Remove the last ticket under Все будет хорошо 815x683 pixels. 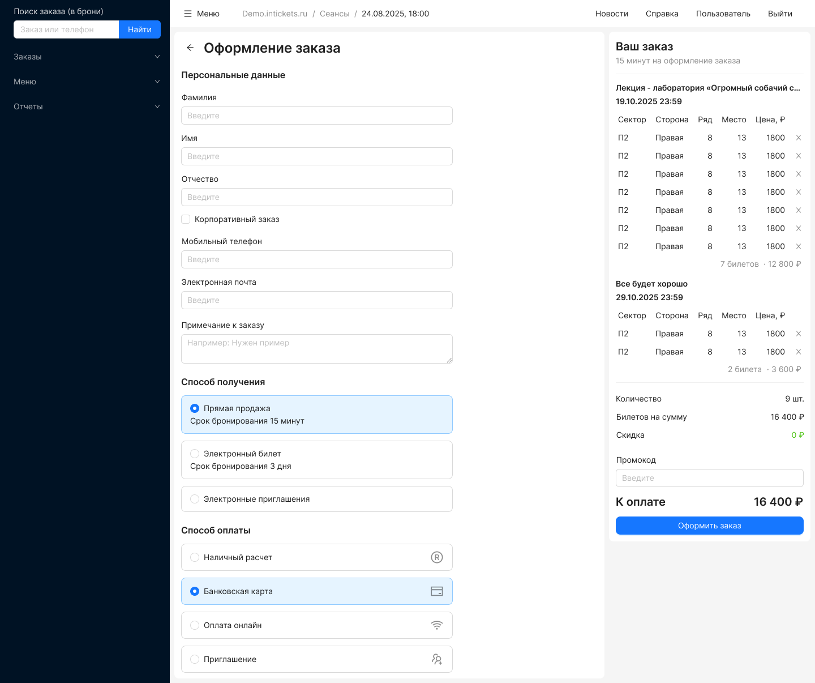coord(799,352)
